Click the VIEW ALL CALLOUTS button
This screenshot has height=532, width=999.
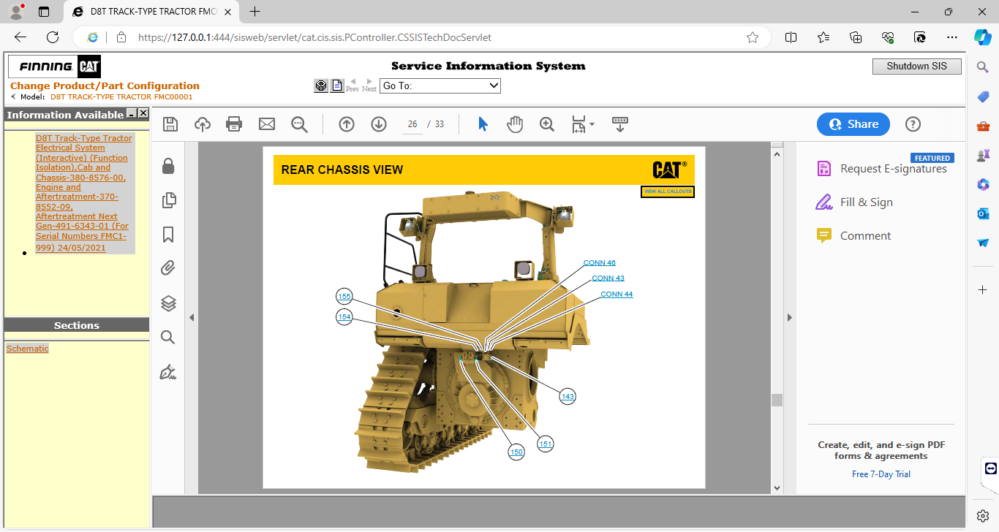click(668, 191)
